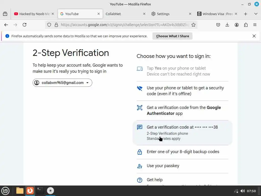Click the address bar URL
Screen dimensions: 261x196
pyautogui.click(x=125, y=25)
